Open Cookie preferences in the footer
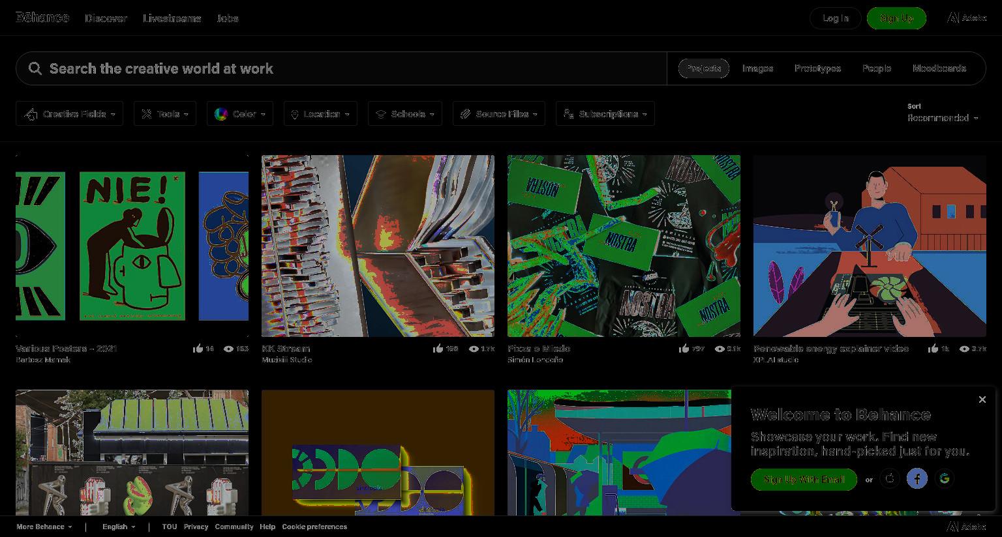This screenshot has height=537, width=1002. coord(314,527)
